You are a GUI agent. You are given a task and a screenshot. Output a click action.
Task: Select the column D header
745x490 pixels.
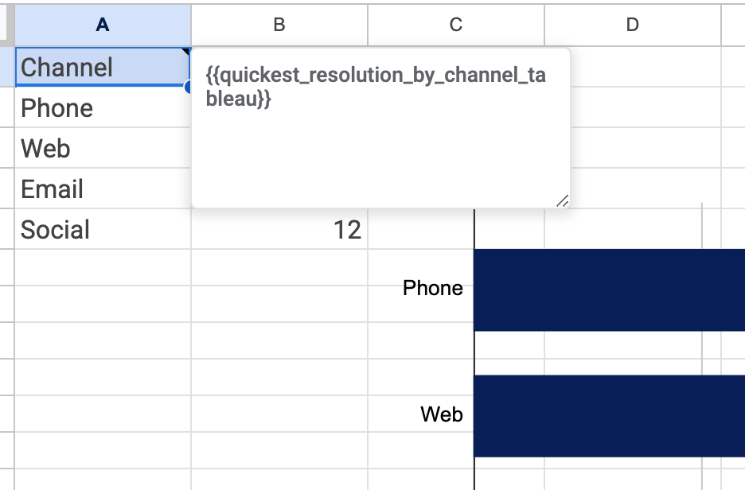633,25
